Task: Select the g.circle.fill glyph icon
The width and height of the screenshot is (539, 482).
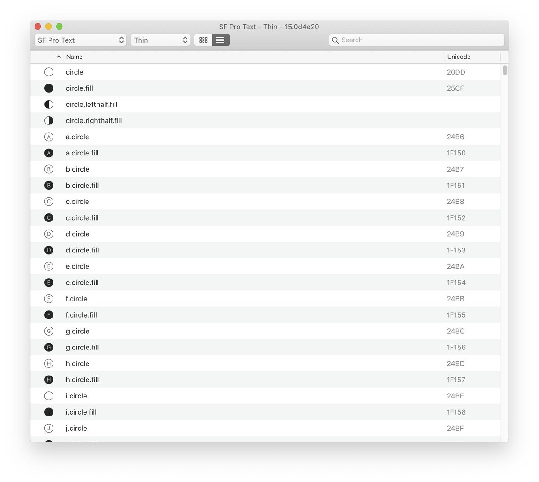Action: [49, 347]
